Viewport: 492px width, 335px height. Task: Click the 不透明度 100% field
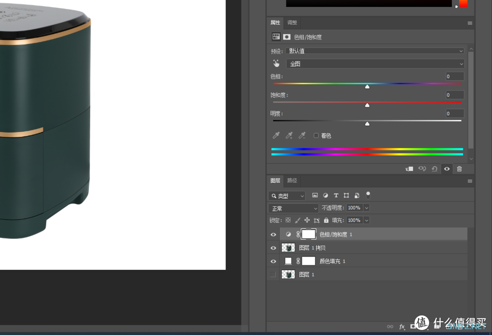click(x=354, y=208)
